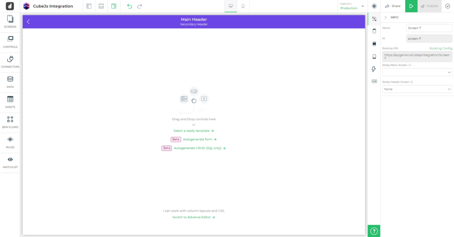Open the BPM Flows section
Image resolution: width=454 pixels, height=237 pixels.
pyautogui.click(x=10, y=121)
